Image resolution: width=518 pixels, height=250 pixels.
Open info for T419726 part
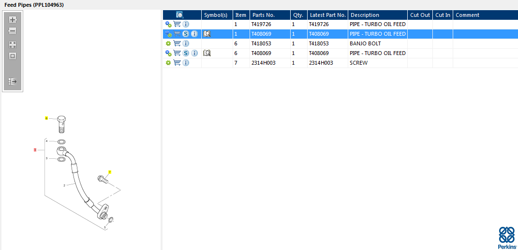click(186, 24)
